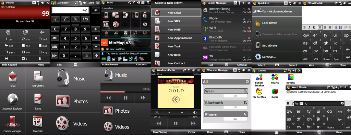Start the Hearts card game
Image resolution: width=351 pixels, height=135 pixels.
click(x=275, y=79)
